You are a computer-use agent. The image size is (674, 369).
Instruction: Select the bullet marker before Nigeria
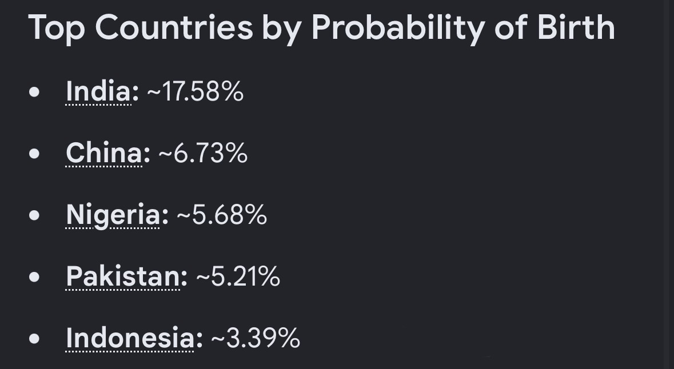point(34,215)
